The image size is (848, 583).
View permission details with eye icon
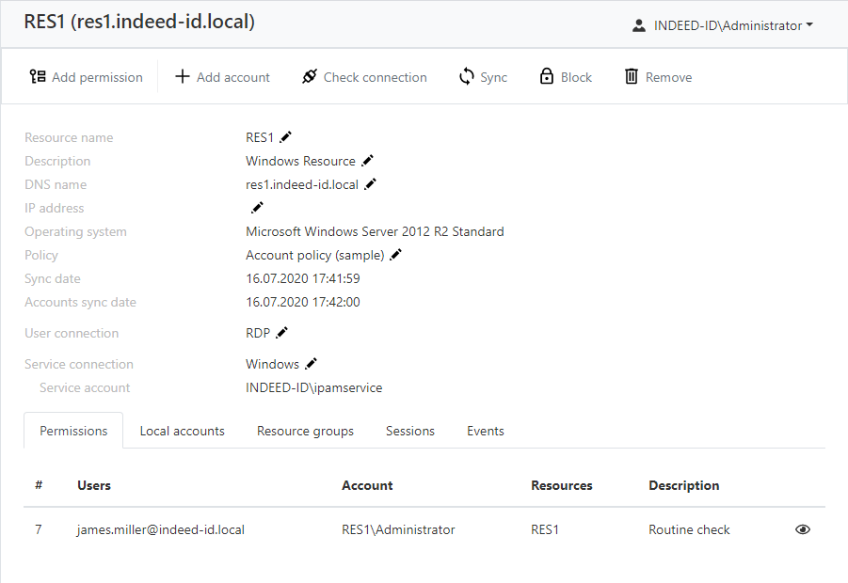(803, 529)
